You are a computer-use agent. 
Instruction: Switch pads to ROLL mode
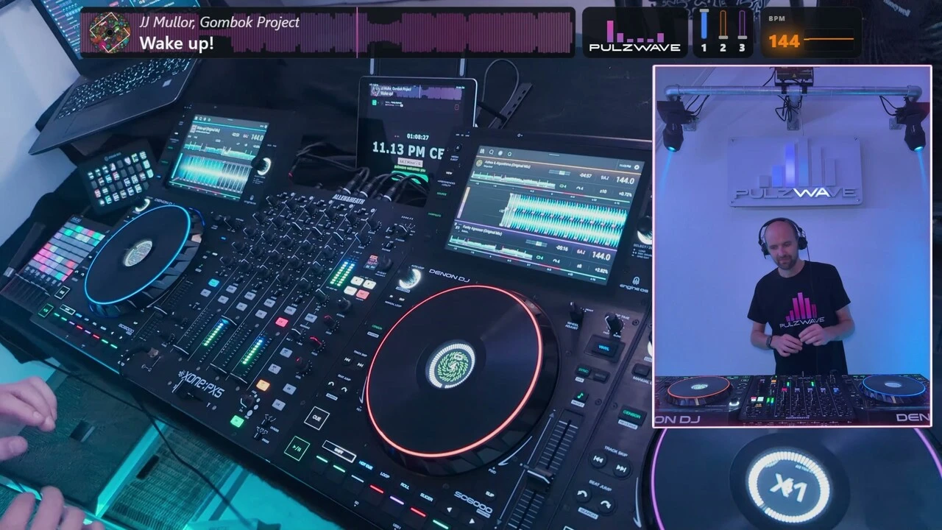(404, 485)
